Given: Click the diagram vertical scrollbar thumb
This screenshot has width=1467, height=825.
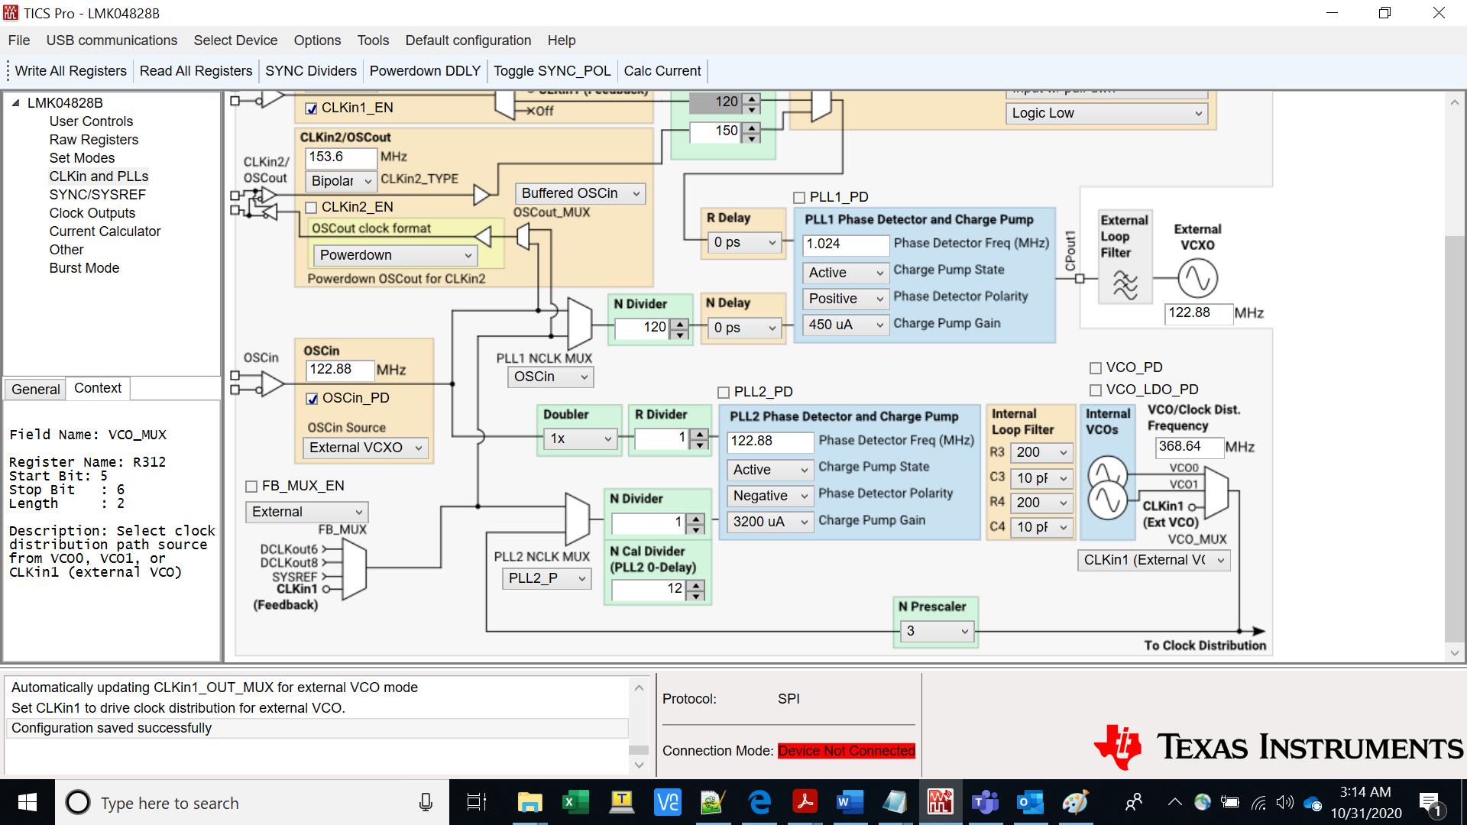Looking at the screenshot, I should 1454,439.
